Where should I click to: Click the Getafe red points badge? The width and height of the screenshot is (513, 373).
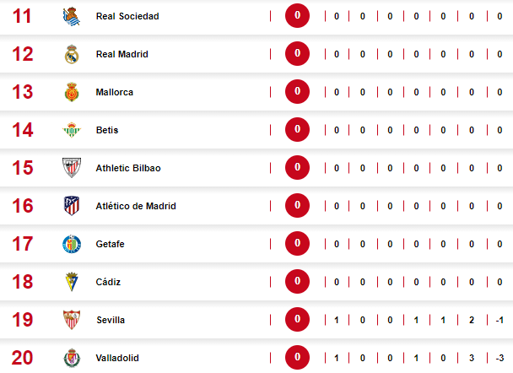pyautogui.click(x=298, y=244)
